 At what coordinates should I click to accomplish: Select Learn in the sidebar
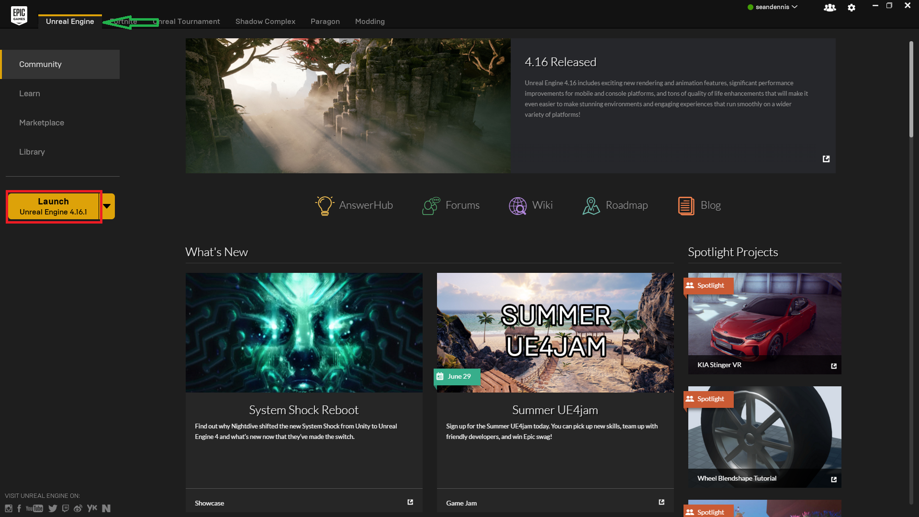coord(60,93)
